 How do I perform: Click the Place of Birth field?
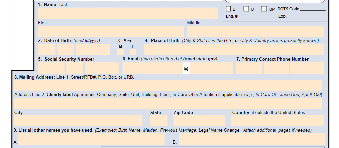[234, 49]
